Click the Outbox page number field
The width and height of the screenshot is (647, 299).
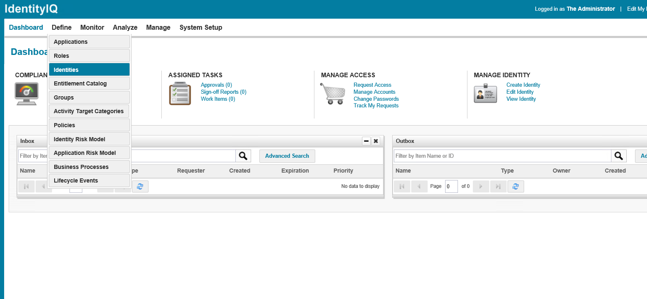coord(451,186)
